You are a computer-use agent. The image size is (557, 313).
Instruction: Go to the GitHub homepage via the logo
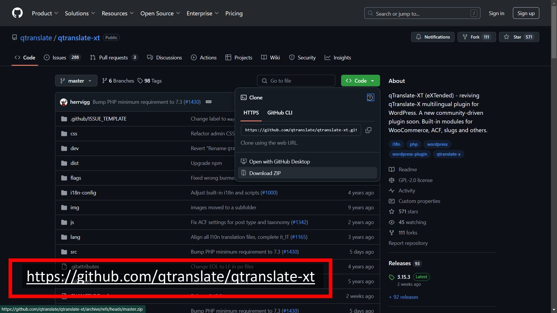[x=17, y=13]
